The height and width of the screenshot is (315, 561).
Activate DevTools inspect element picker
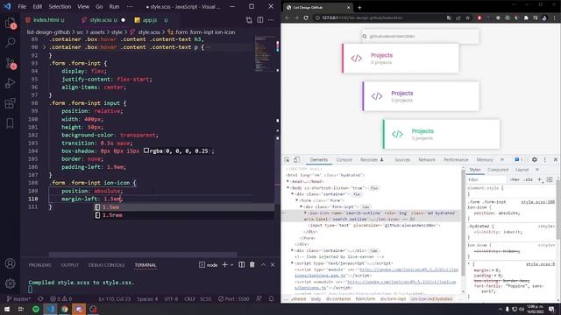pos(287,159)
